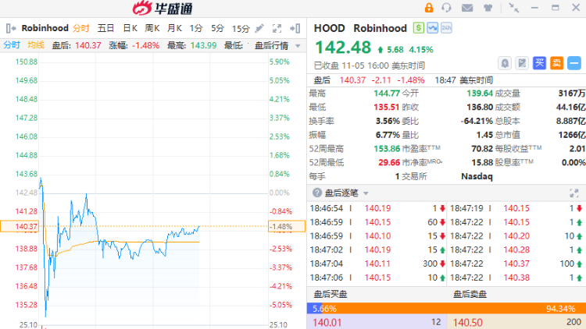Click the 盘后卖盘 header

tap(470, 295)
